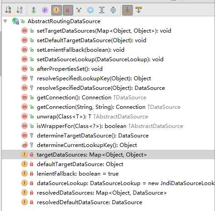Select field targetDataSources: Map<Object, Object>
The image size is (215, 211).
(x=108, y=155)
